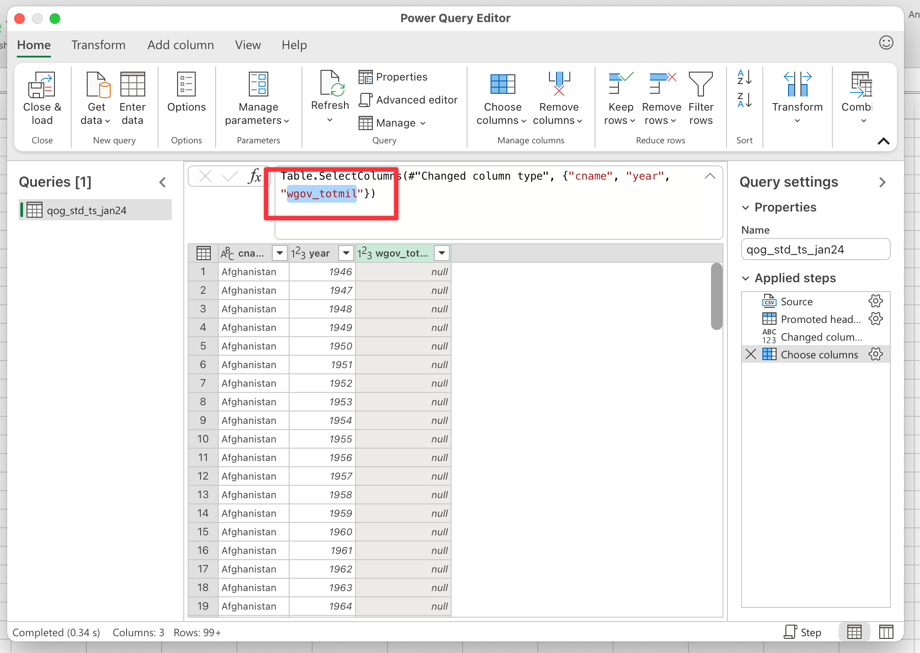Sort ascending A to Z

click(x=744, y=77)
